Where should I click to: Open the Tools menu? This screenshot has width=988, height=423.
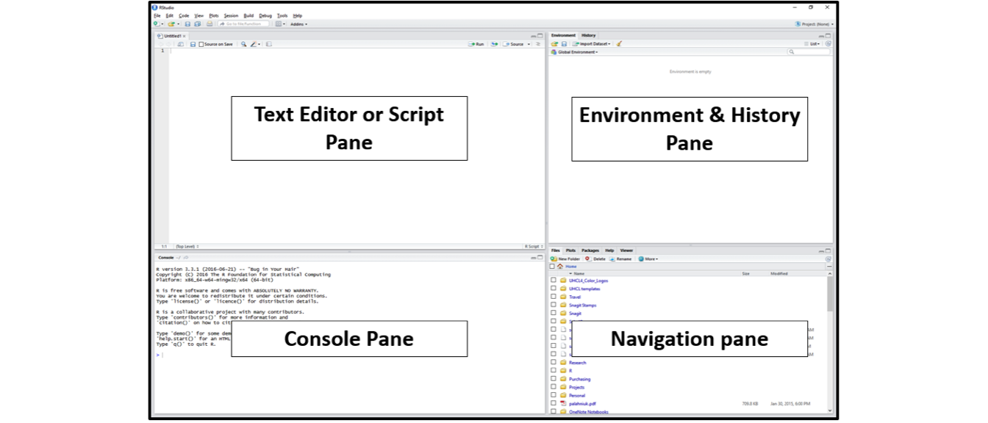[x=282, y=15]
